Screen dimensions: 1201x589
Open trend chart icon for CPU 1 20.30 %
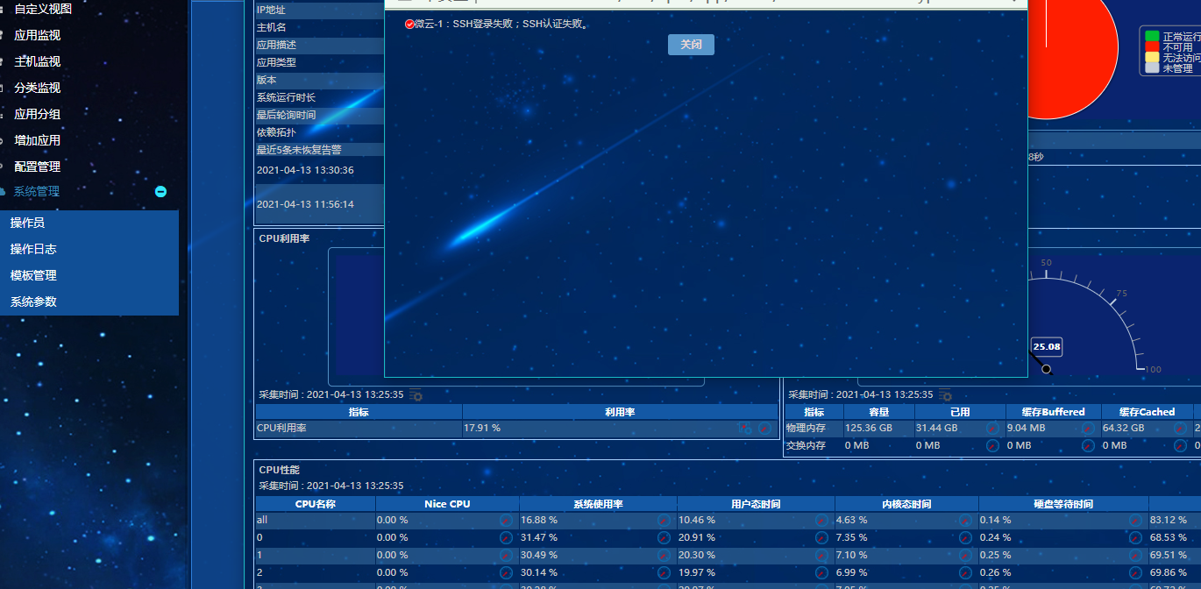[821, 555]
